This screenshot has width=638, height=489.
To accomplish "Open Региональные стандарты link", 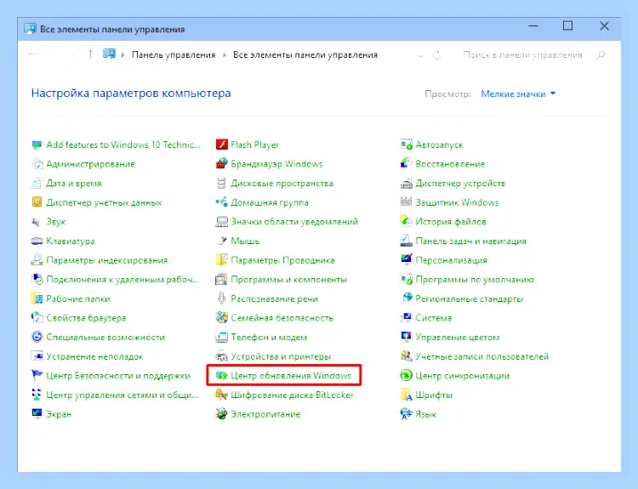I will pos(469,299).
